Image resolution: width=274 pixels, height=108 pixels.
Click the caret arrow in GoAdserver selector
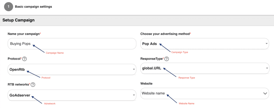pos(134,95)
